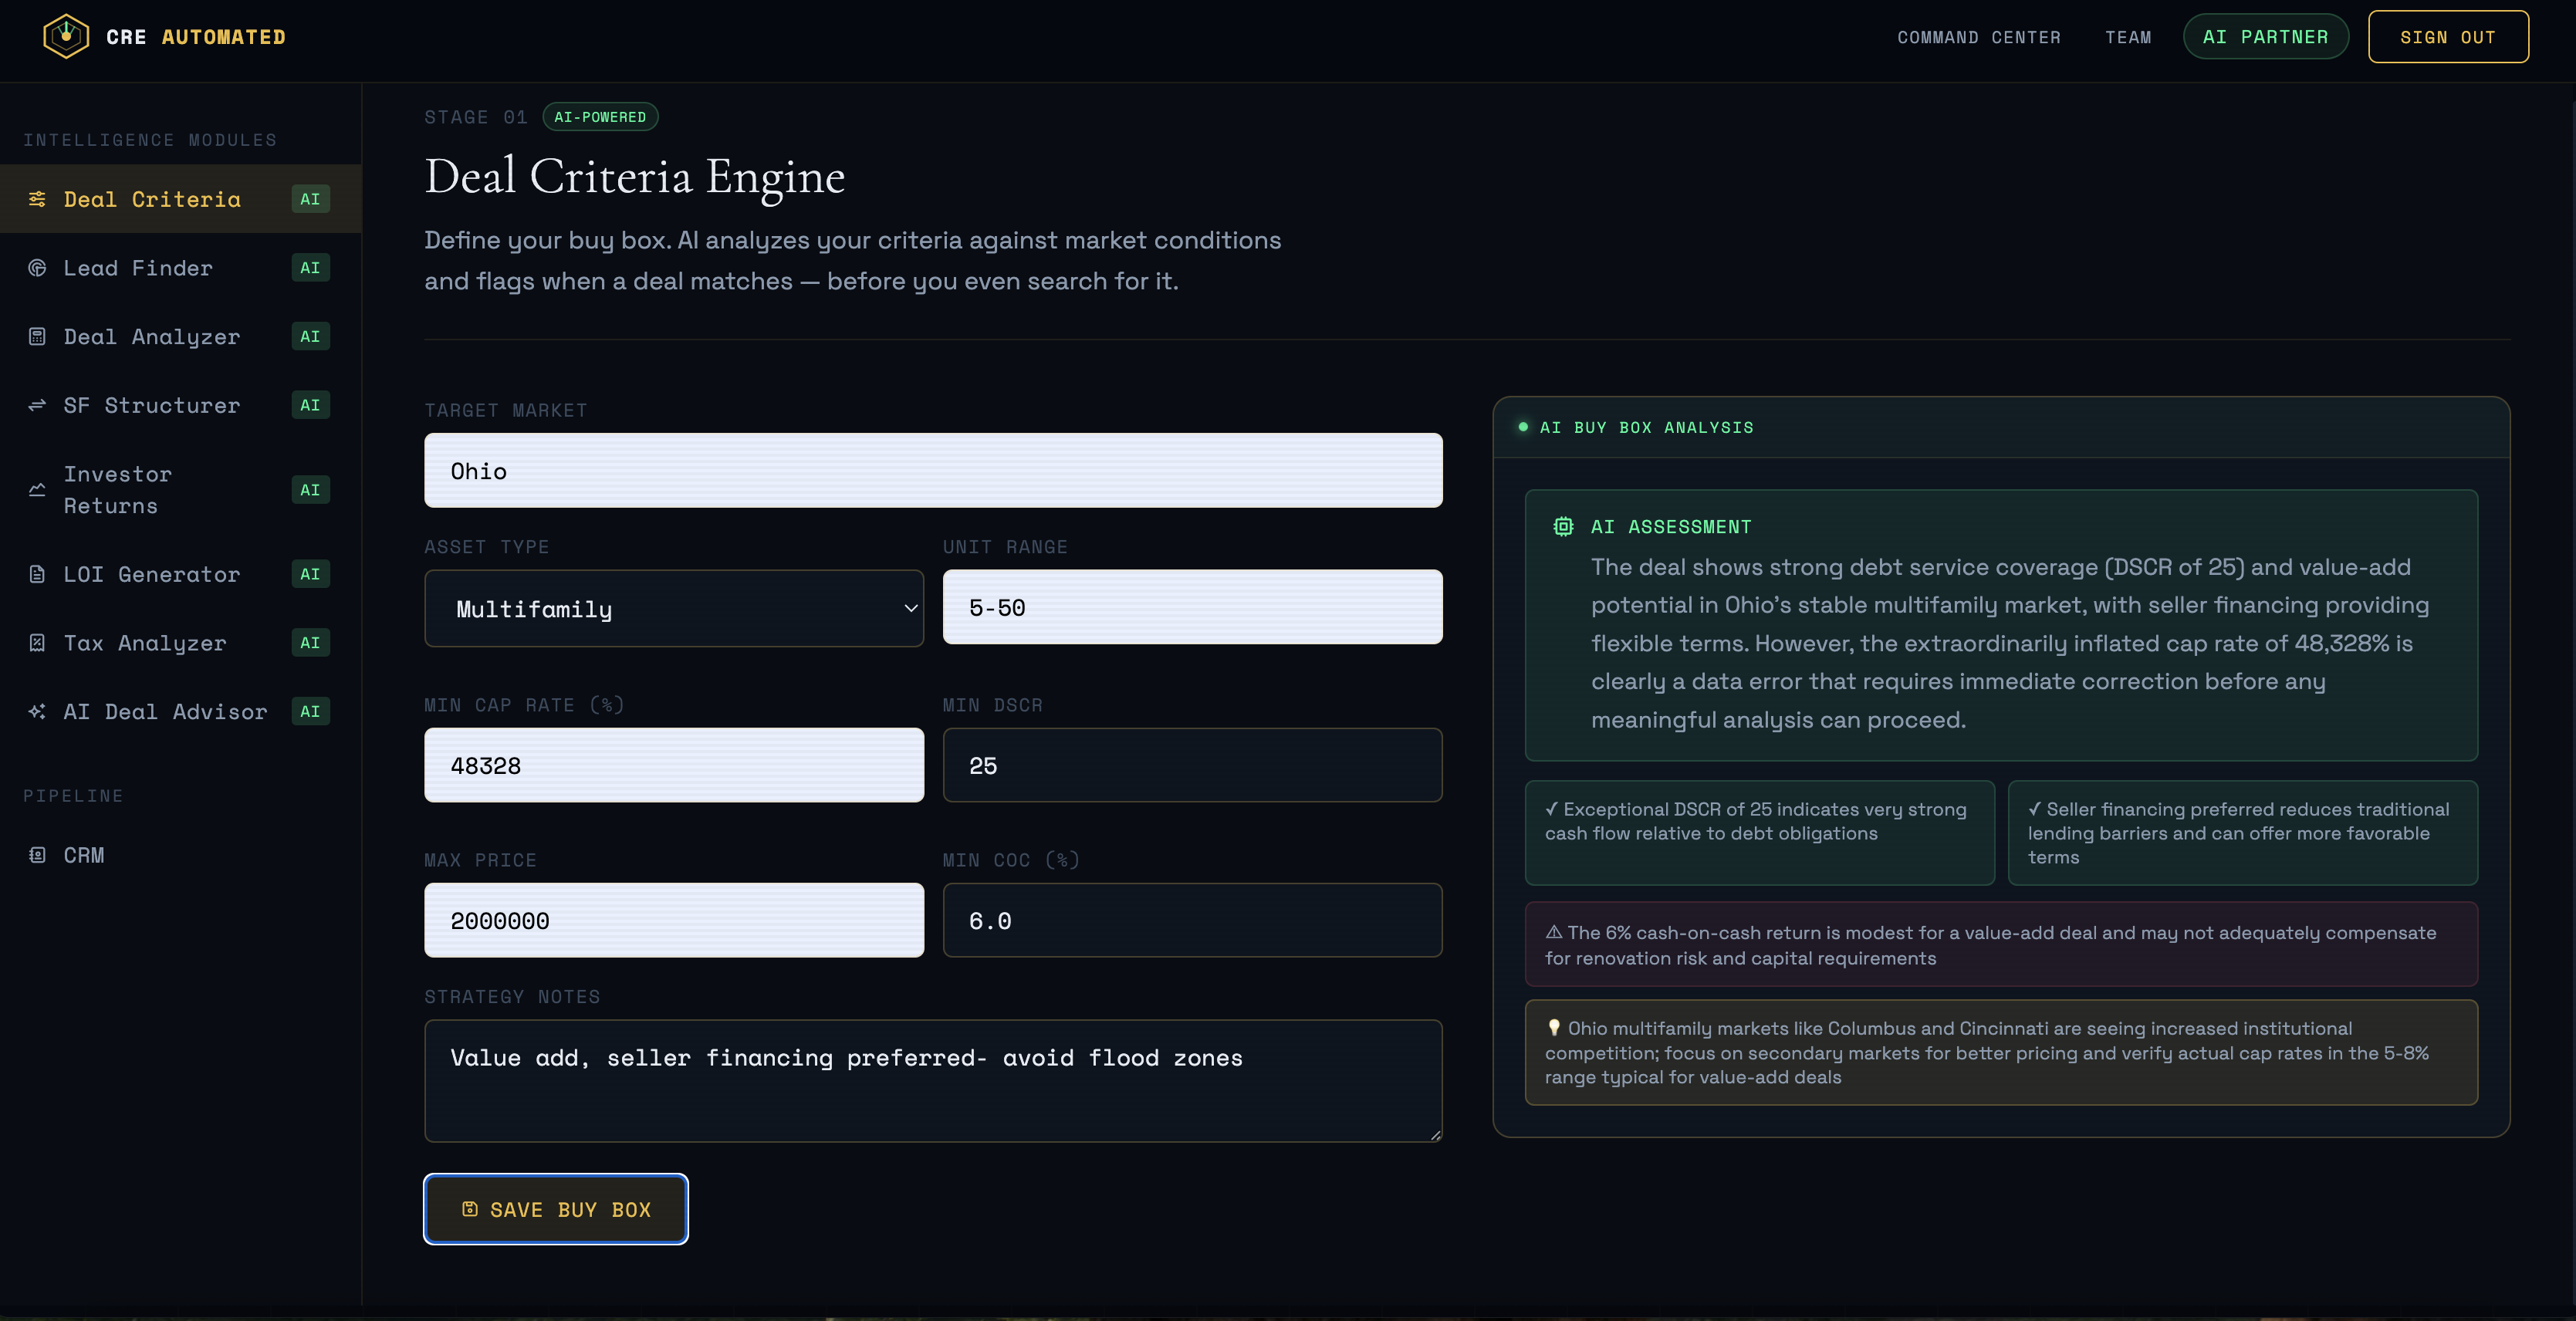Click the AI badge next to AI Deal Advisor
This screenshot has width=2576, height=1321.
(310, 711)
